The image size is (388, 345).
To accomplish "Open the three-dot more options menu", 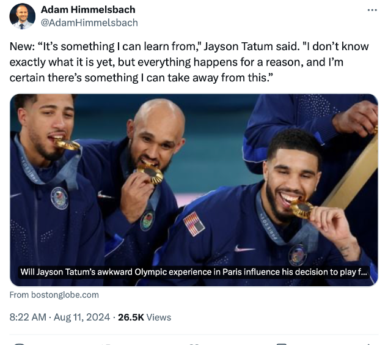I will coord(372,10).
